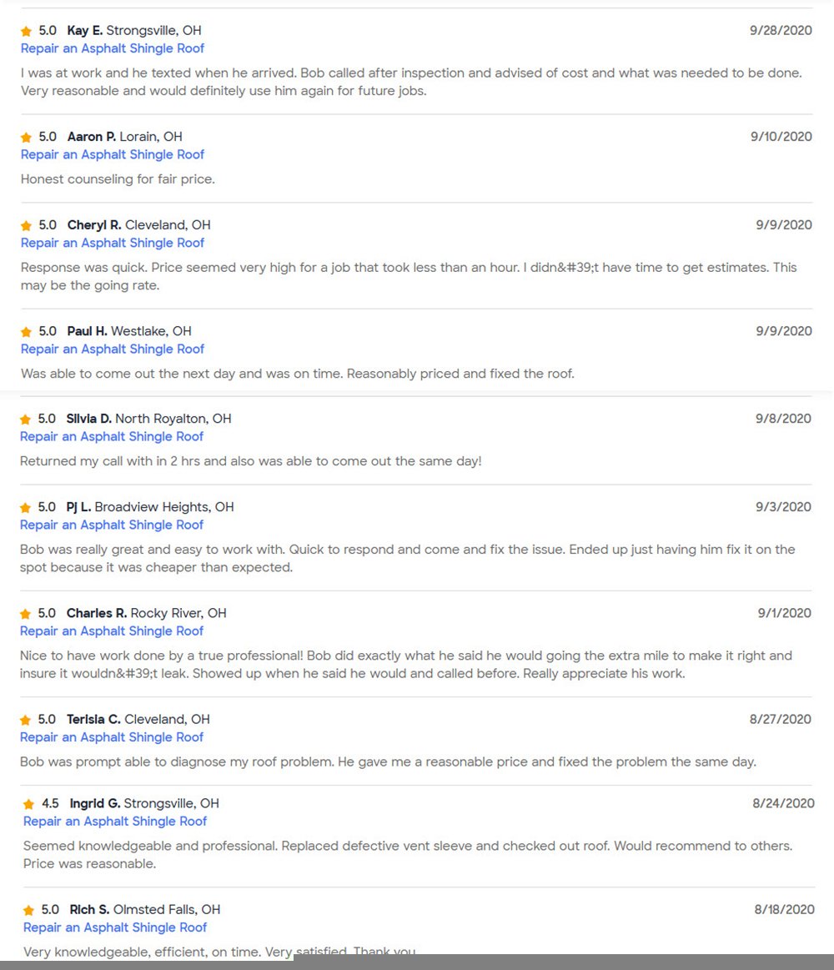
Task: Click the star icon beside Rich S.
Action: 29,911
